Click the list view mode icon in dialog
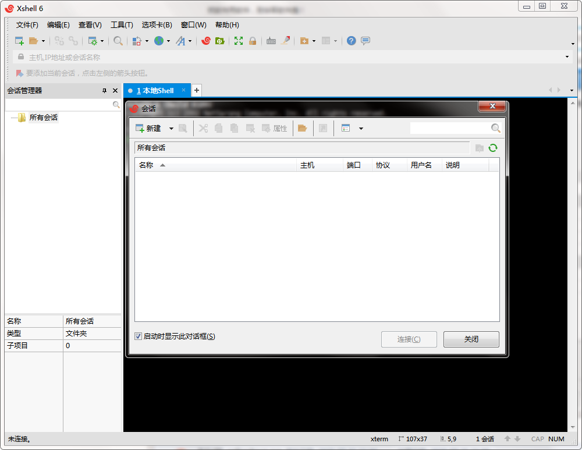The image size is (582, 450). click(346, 129)
